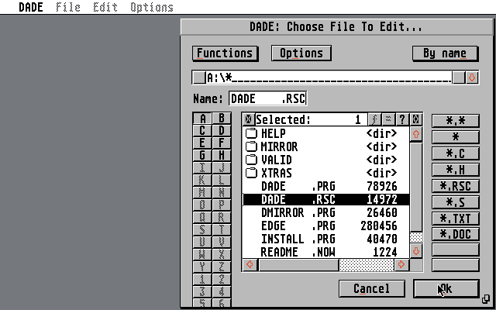Screen dimensions: 496x310
Task: Select drive E
Action: 202,143
